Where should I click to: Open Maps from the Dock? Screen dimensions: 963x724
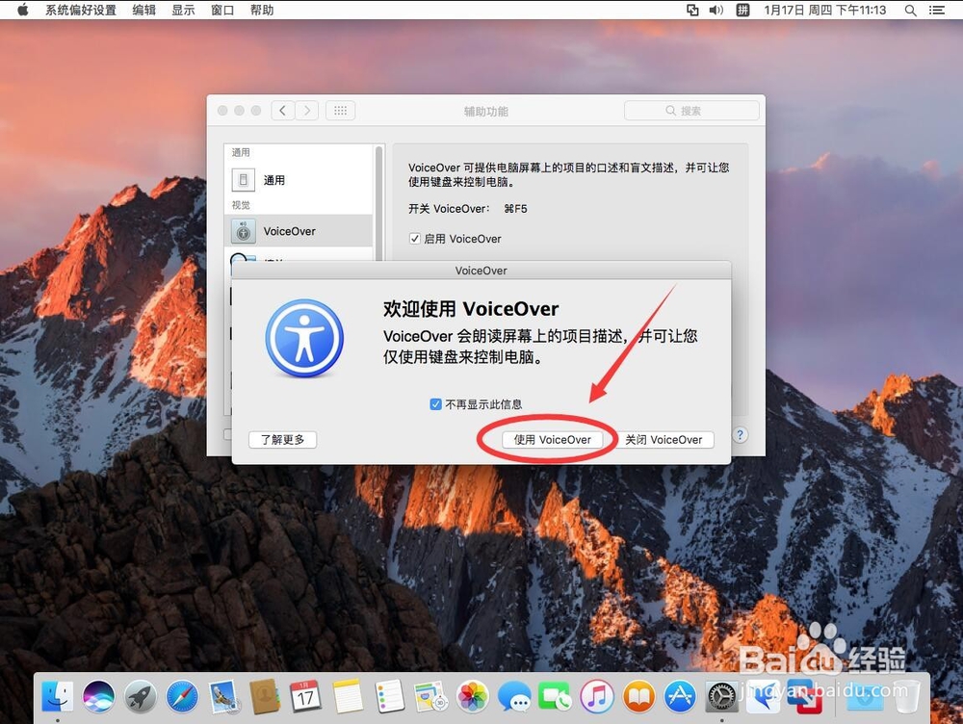[x=430, y=697]
